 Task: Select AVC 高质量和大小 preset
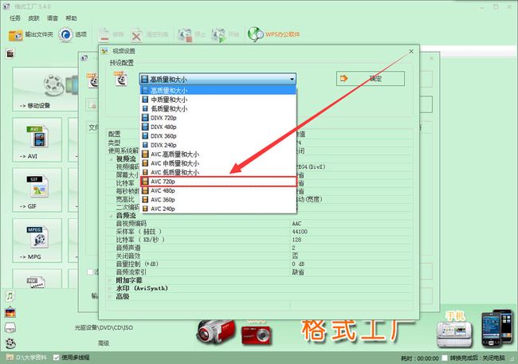pyautogui.click(x=218, y=155)
